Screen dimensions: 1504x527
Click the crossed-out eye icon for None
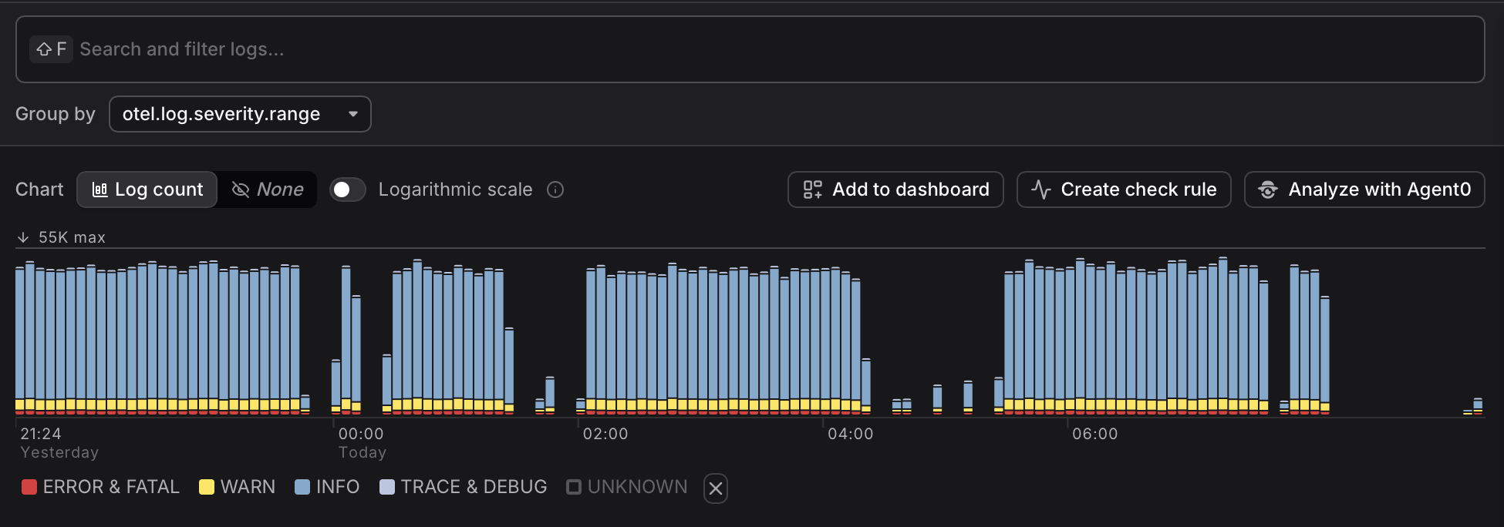(241, 190)
